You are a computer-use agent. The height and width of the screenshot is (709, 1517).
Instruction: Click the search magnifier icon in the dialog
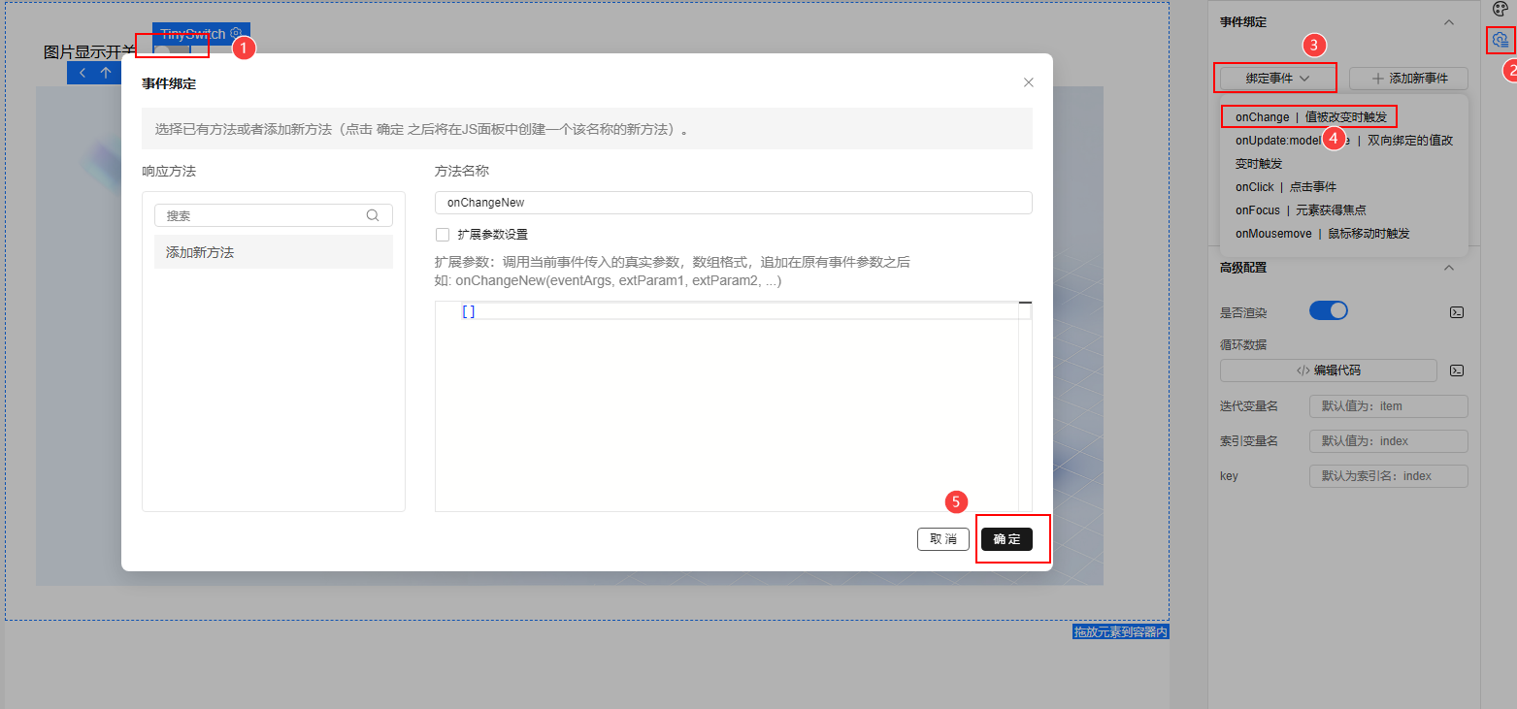click(372, 214)
